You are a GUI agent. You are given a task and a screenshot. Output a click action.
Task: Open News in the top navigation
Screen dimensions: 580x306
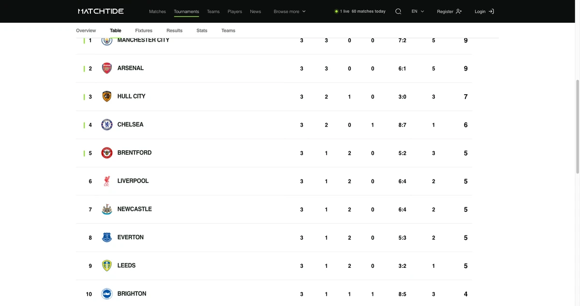click(x=255, y=12)
